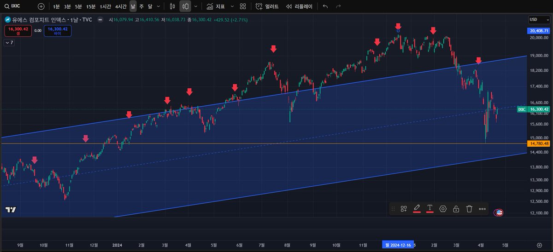The width and height of the screenshot is (553, 252).
Task: Select the 15분 interval
Action: click(91, 6)
